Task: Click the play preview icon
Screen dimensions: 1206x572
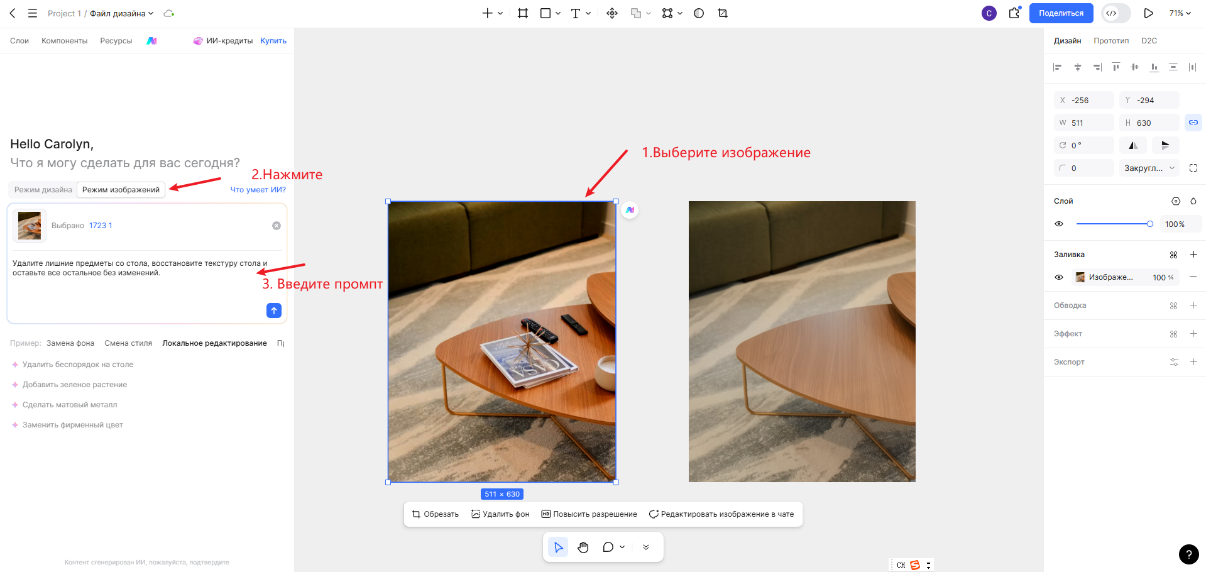Action: point(1148,13)
